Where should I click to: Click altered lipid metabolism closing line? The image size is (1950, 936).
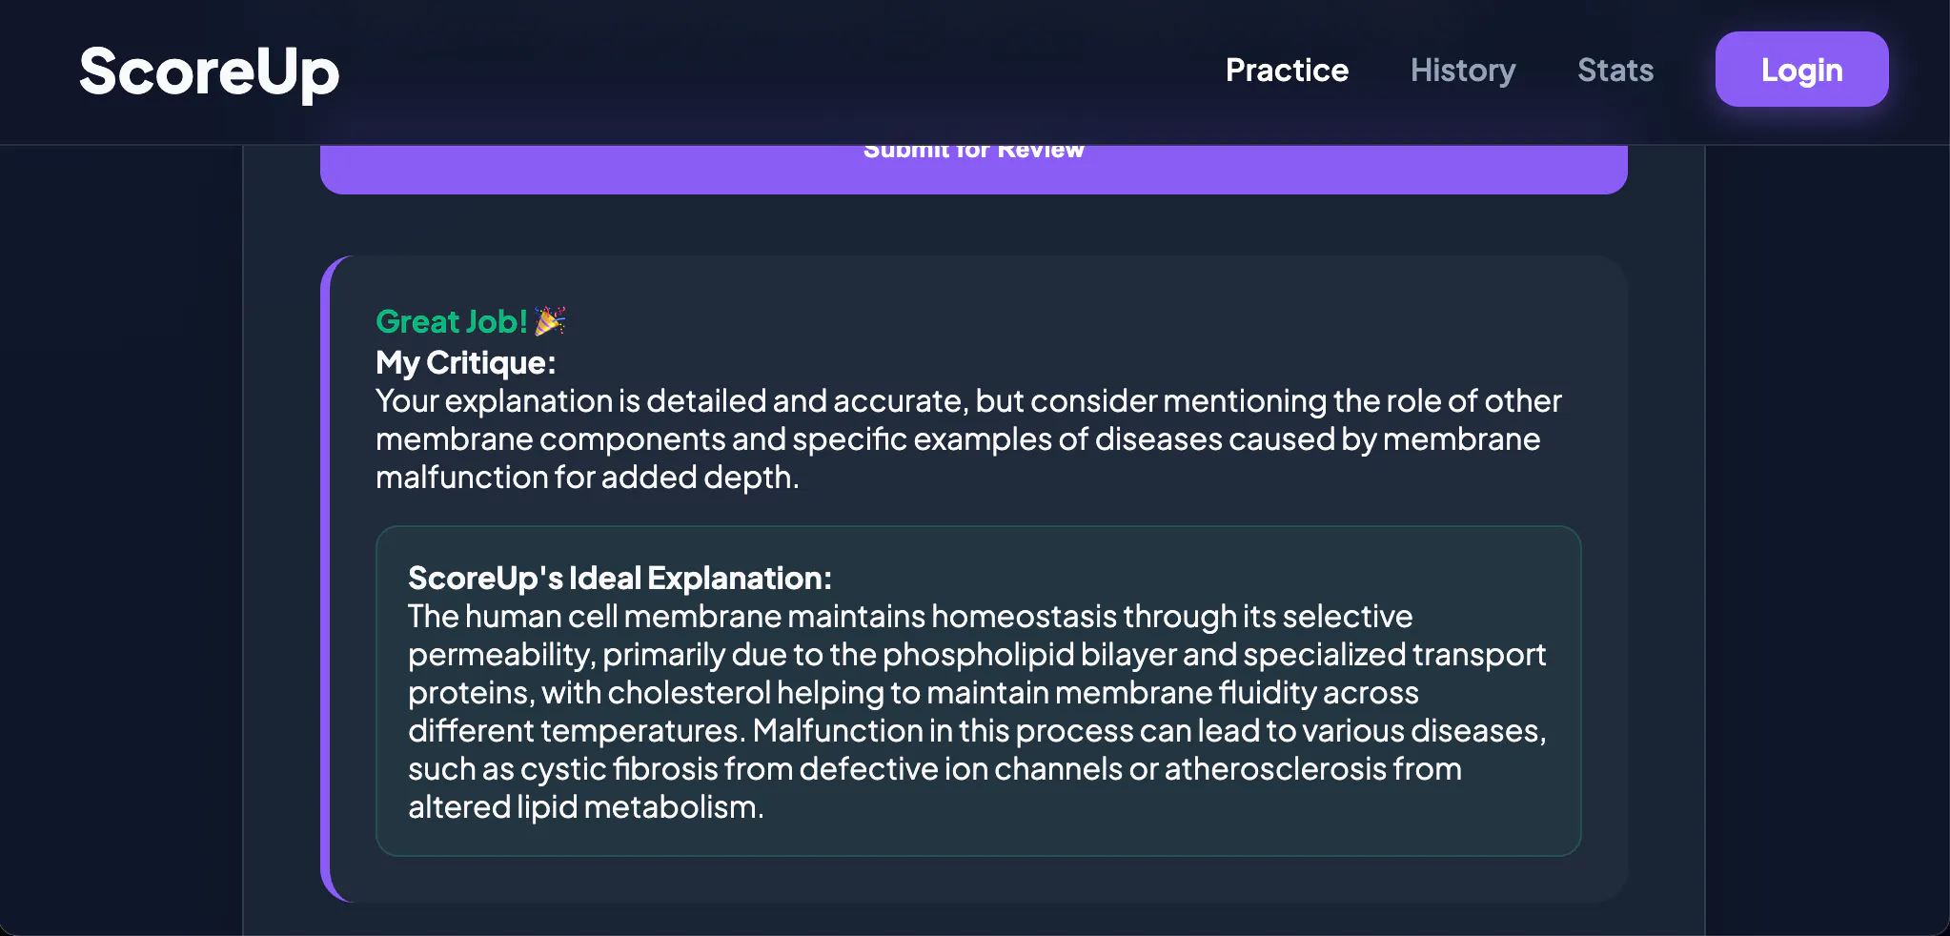pyautogui.click(x=585, y=806)
